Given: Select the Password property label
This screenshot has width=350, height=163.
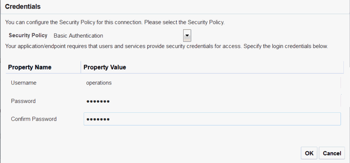Looking at the screenshot, I should coord(23,101).
